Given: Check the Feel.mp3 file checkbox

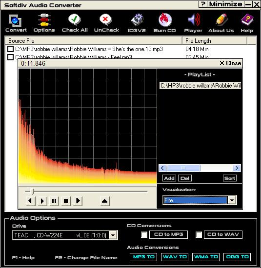Looking at the screenshot, I should [x=10, y=57].
